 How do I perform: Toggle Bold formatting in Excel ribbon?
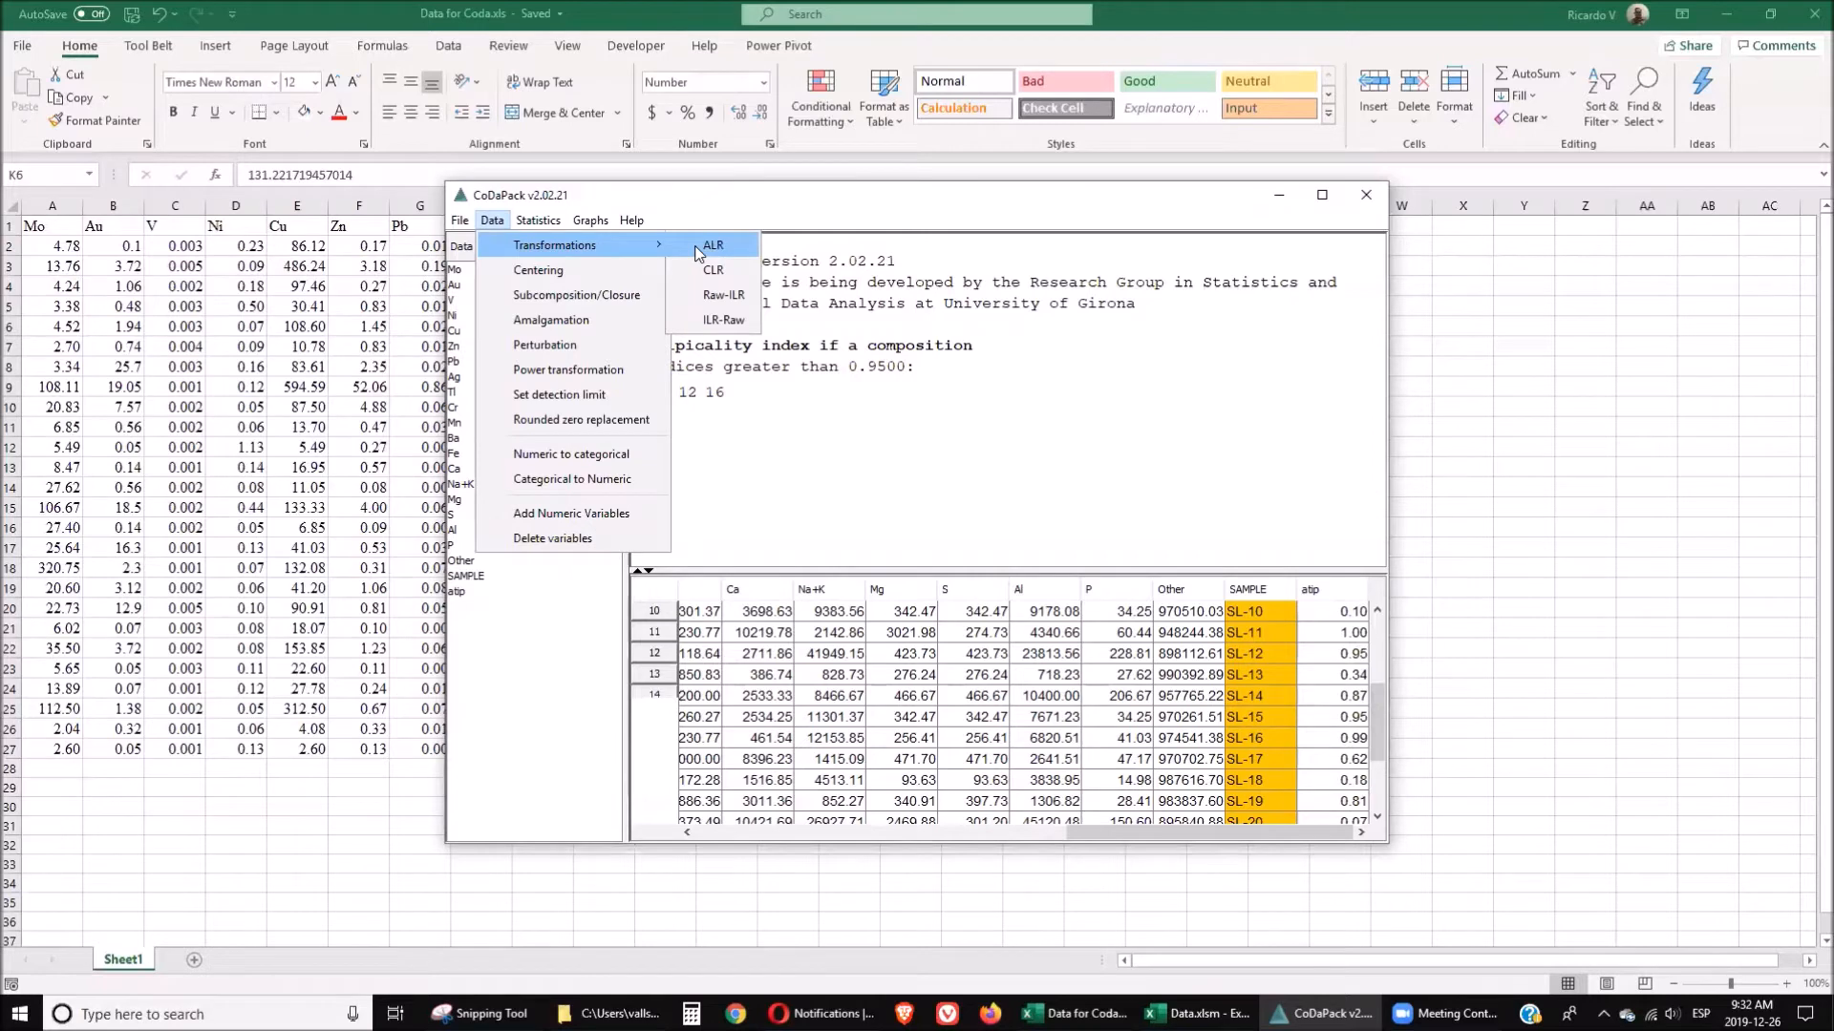[x=173, y=112]
